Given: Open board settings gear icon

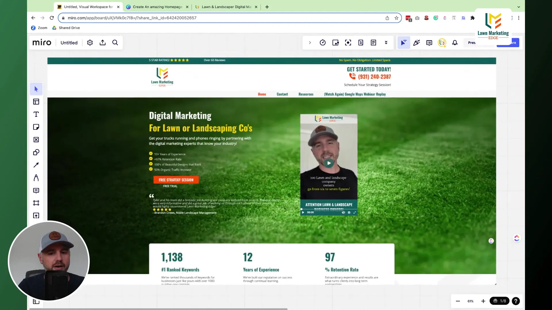Looking at the screenshot, I should pyautogui.click(x=90, y=42).
